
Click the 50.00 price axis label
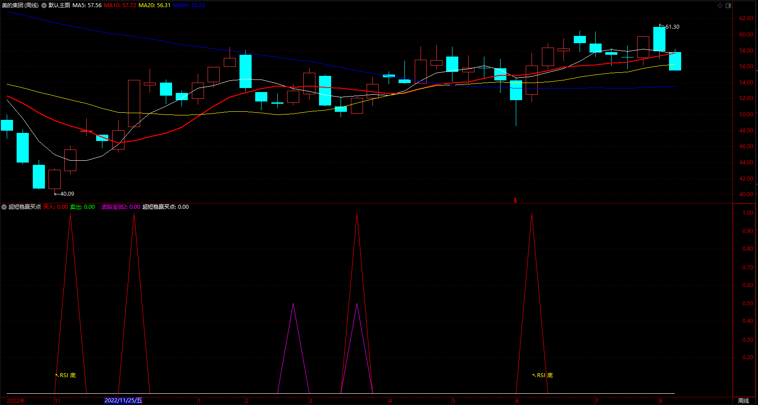click(746, 114)
